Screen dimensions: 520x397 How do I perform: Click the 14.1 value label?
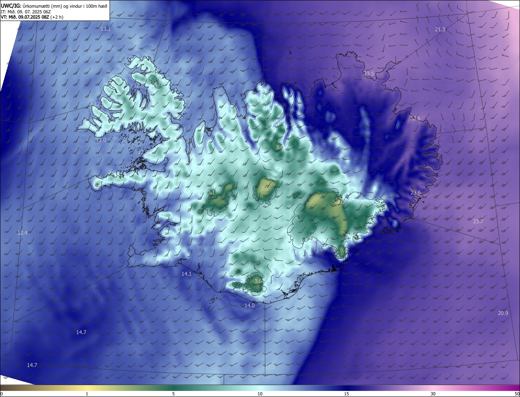186,274
